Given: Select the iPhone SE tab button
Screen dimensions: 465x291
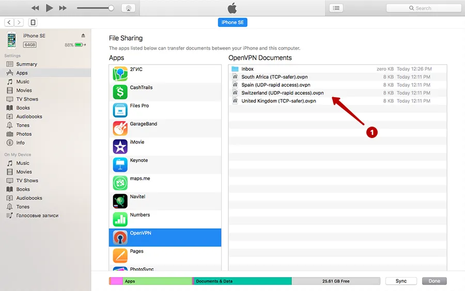Looking at the screenshot, I should tap(233, 22).
